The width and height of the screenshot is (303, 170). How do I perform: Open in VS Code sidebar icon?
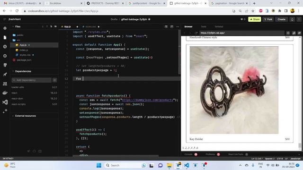[x=5, y=102]
